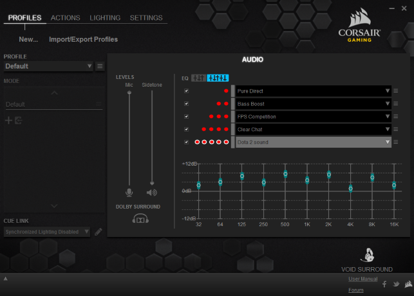Screen dimensions: 414x296
Task: Click the 4K EQ band handle
Action: [x=351, y=189]
